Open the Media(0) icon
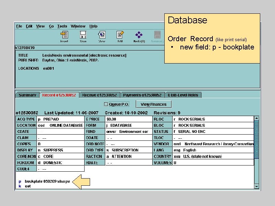This screenshot has height=206, width=275. tap(139, 35)
